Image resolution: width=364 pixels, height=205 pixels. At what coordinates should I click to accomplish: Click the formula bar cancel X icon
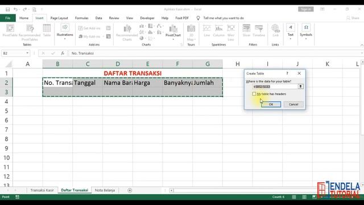[43, 53]
